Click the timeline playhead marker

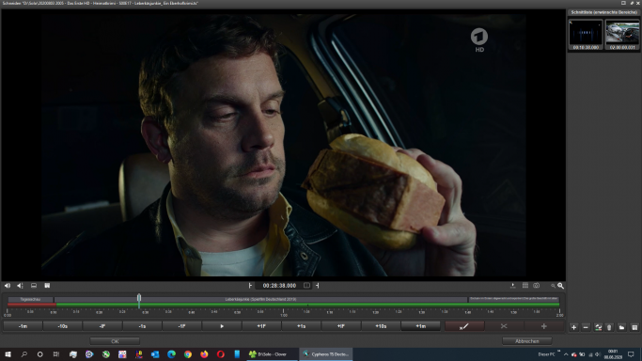click(139, 300)
